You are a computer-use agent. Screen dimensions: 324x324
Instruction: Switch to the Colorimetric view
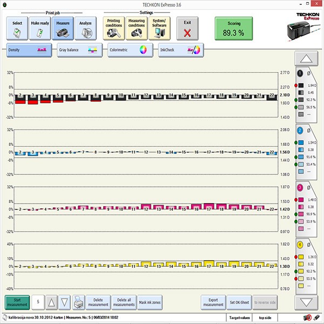tap(130, 50)
